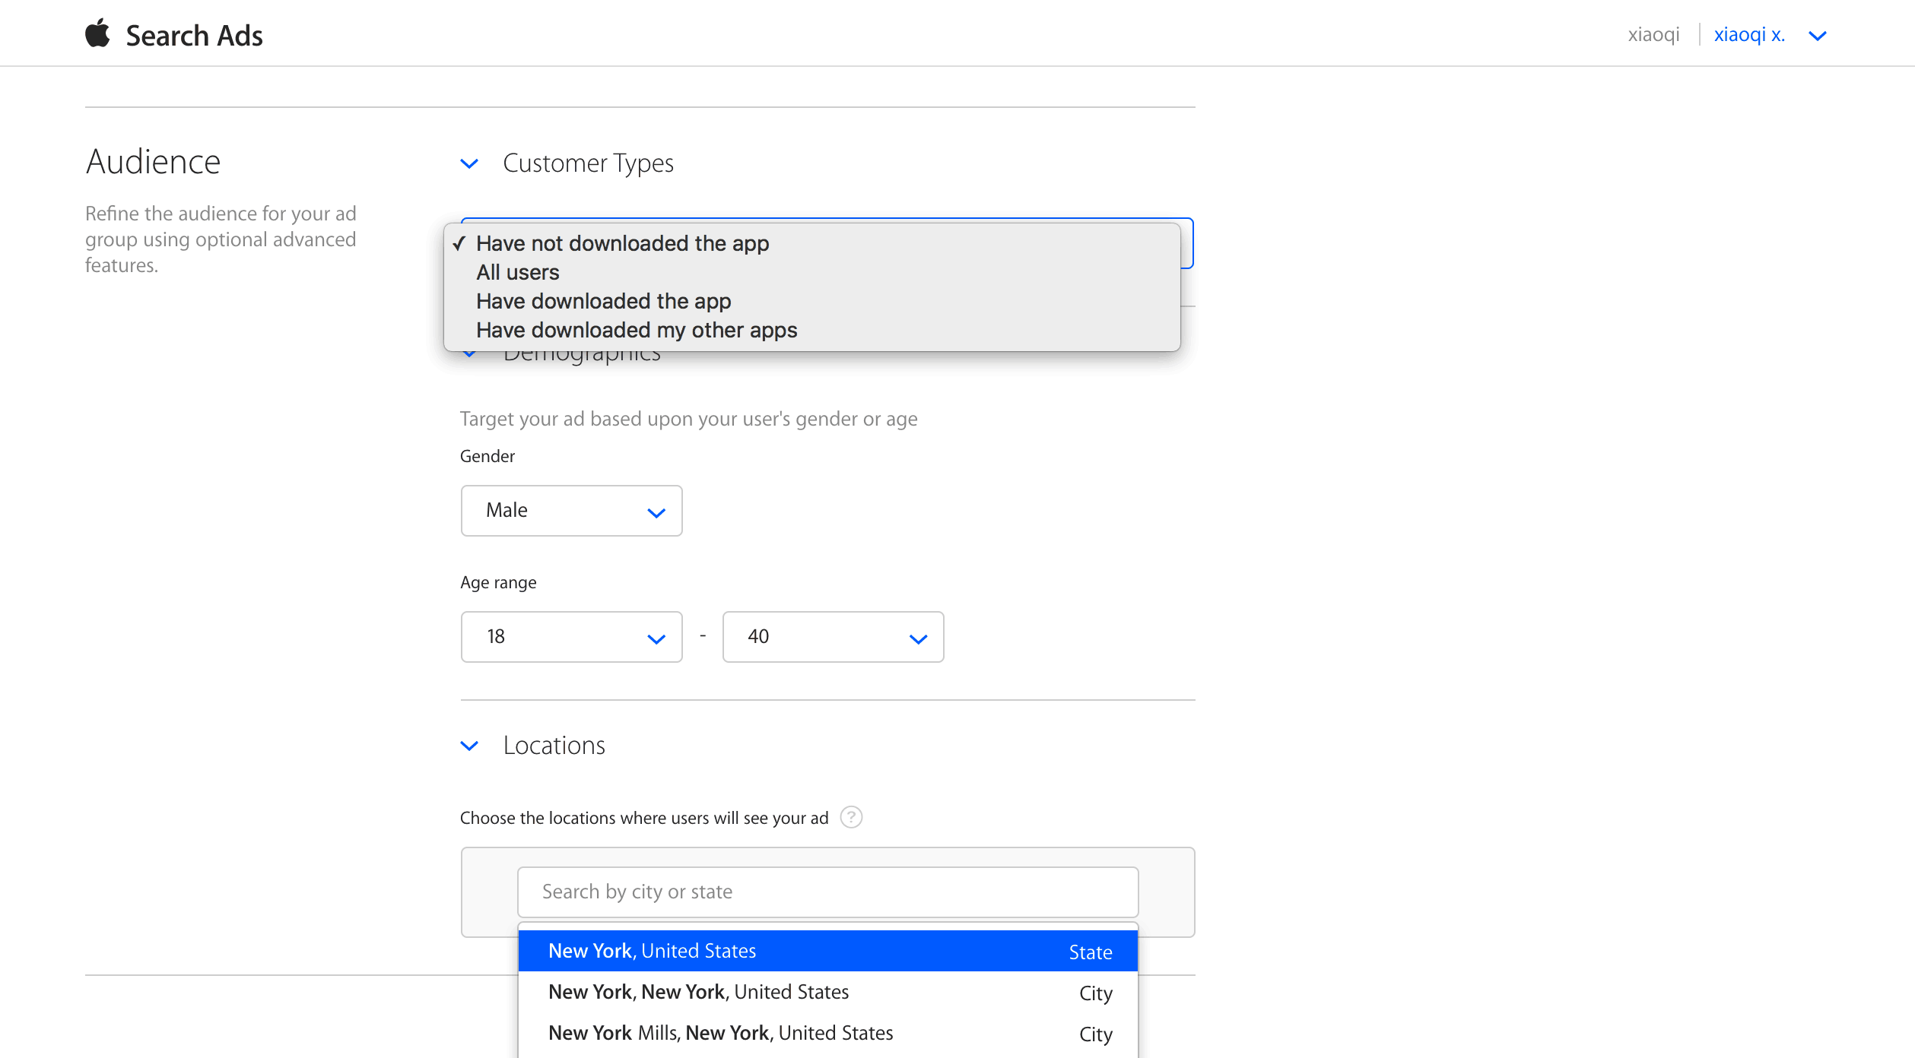
Task: Collapse the Locations section chevron
Action: tap(469, 746)
